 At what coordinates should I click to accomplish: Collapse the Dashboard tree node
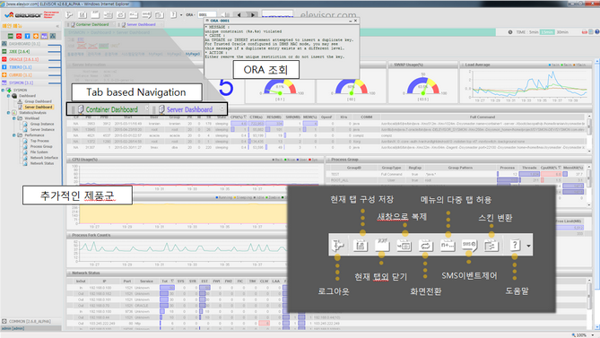[x=8, y=96]
